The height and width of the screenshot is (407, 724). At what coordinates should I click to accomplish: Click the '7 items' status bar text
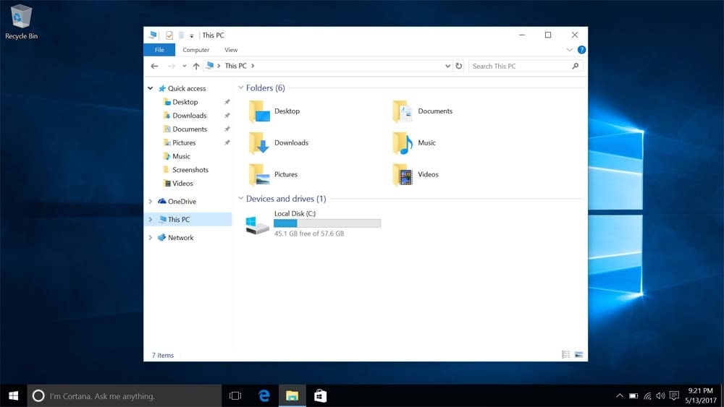tap(163, 356)
